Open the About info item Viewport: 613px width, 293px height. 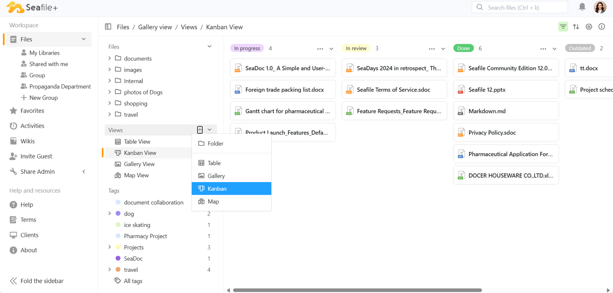tap(23, 250)
